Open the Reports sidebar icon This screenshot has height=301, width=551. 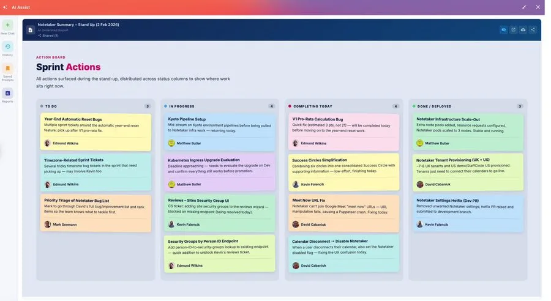click(x=7, y=93)
